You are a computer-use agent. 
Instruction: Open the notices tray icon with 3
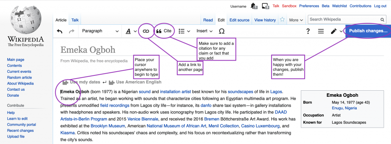click(x=265, y=6)
